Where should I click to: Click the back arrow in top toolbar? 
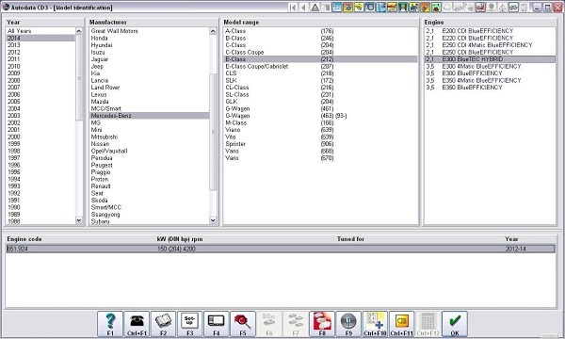304,8
